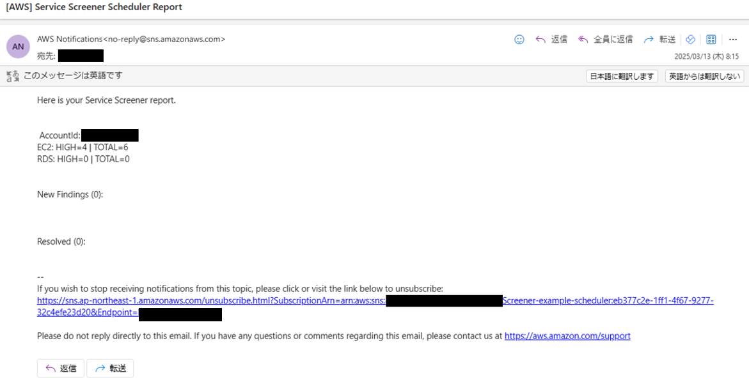Click the AWS Notifications sender name
749x382 pixels.
point(70,39)
